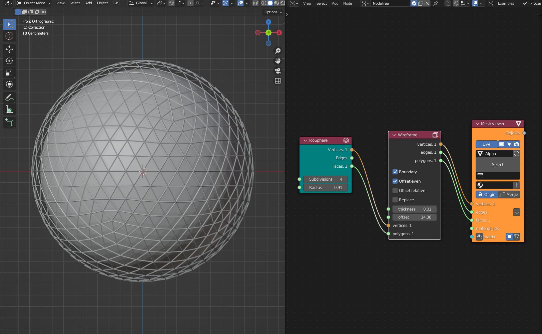Pin the NodeTree with pin icon
Screen dimensions: 542x334
pos(436,3)
